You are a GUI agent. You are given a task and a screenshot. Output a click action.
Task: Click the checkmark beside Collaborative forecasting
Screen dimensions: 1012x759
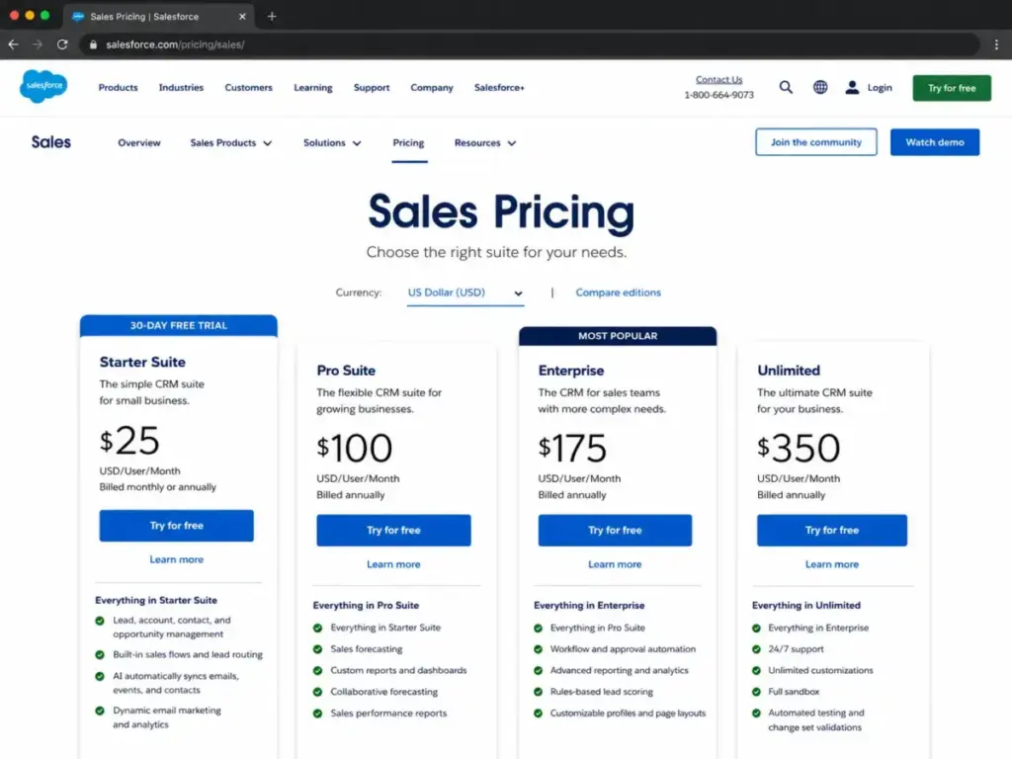coord(317,692)
